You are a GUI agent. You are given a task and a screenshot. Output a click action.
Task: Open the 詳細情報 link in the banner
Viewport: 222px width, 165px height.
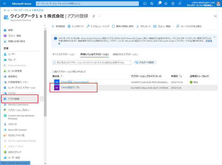(x=209, y=41)
